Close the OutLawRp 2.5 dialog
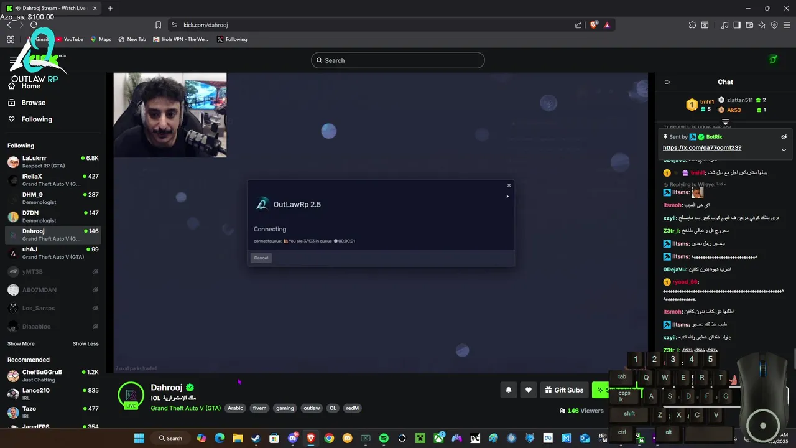The image size is (796, 448). [509, 185]
